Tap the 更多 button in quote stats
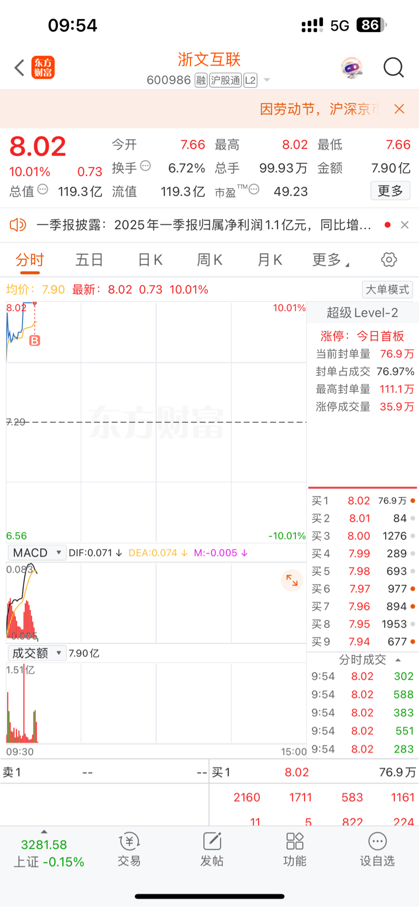Image resolution: width=419 pixels, height=907 pixels. coord(390,190)
